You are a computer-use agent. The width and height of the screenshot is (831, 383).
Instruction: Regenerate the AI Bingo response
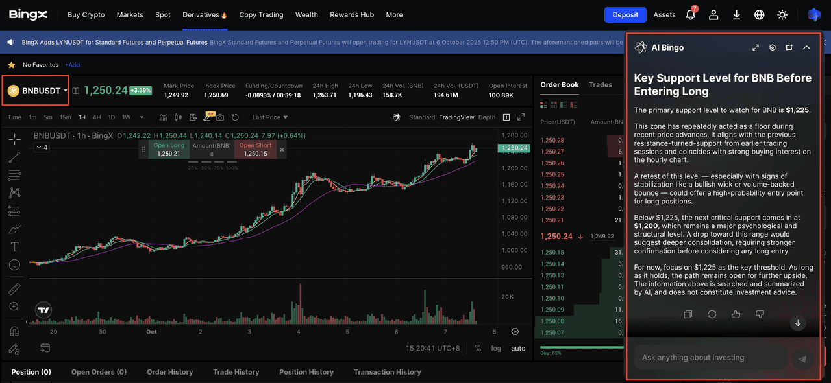(712, 314)
